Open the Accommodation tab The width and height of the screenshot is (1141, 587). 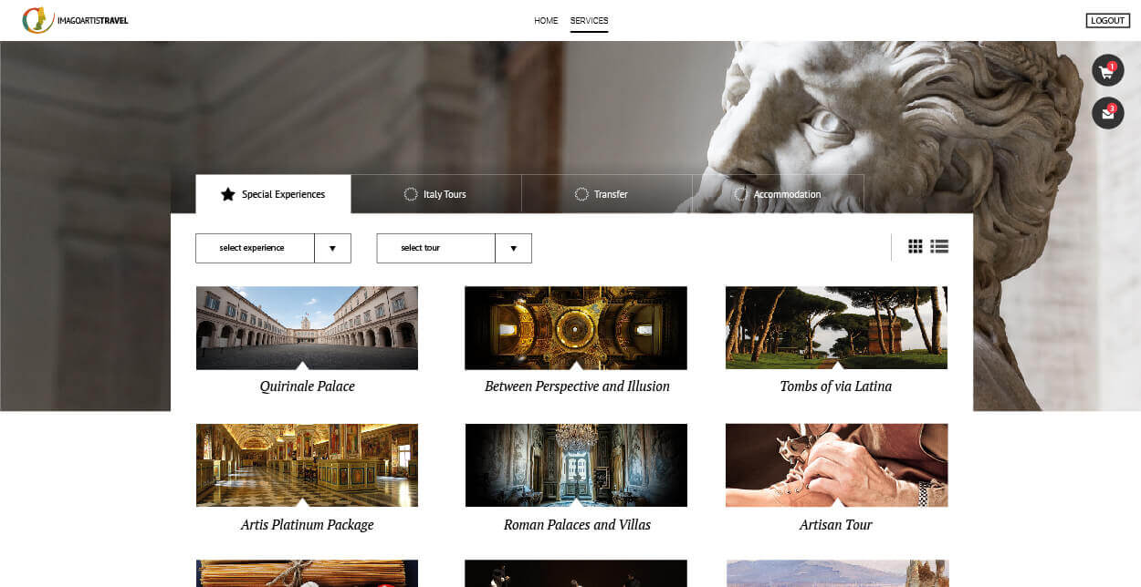(778, 194)
